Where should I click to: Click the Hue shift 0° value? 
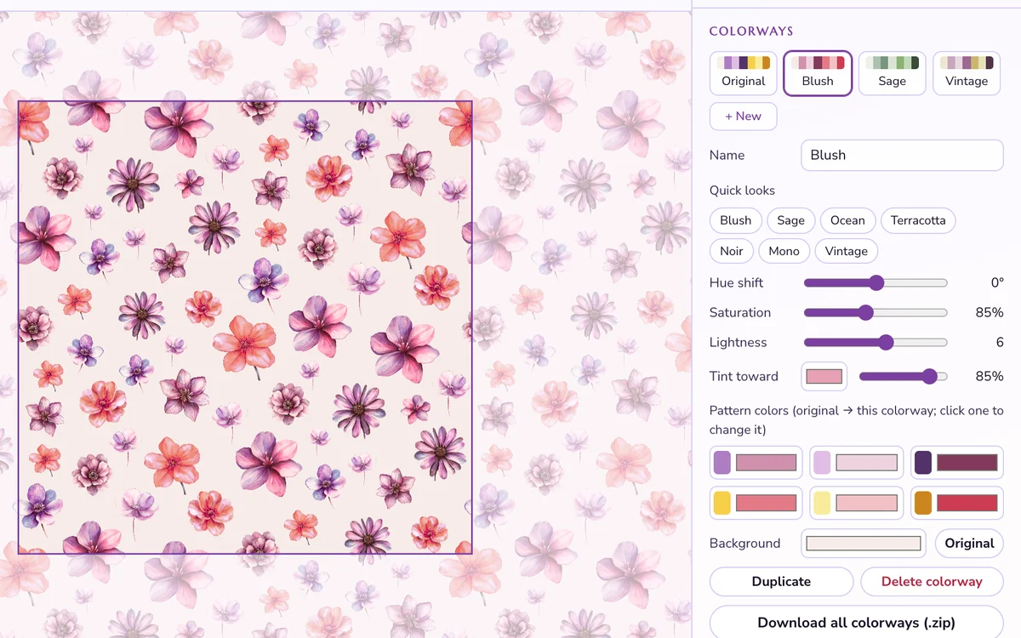996,282
